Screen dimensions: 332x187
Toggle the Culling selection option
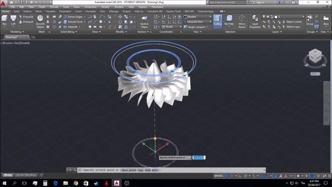coord(217,20)
